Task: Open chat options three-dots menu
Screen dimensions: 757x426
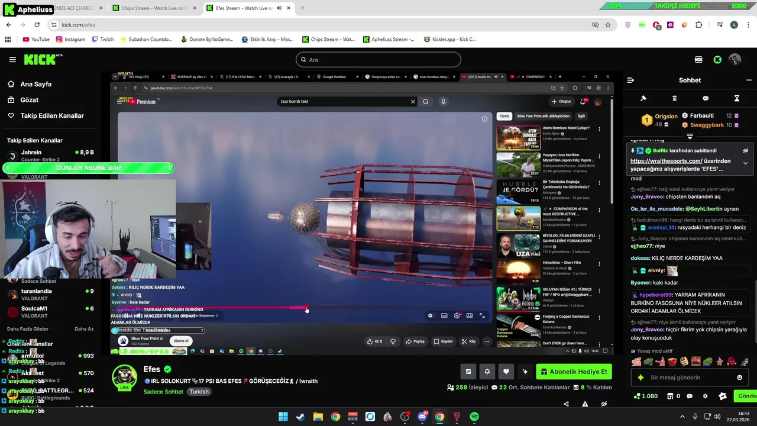Action: (x=748, y=80)
